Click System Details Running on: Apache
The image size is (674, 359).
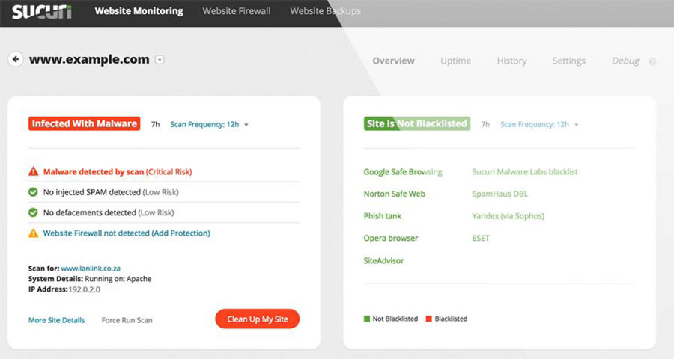tap(90, 279)
